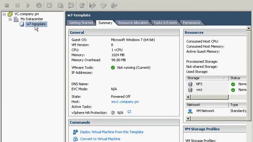Image resolution: width=253 pixels, height=142 pixels.
Task: Open the Tasks & Events tab
Action: point(165,23)
